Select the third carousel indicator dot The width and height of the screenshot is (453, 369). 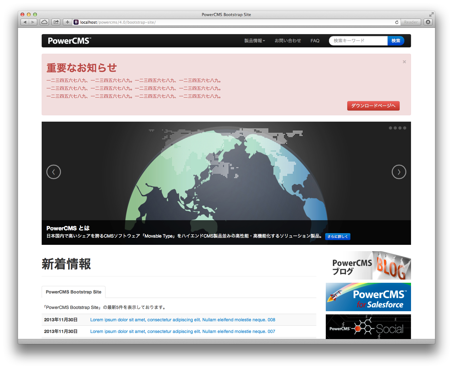[x=400, y=128]
